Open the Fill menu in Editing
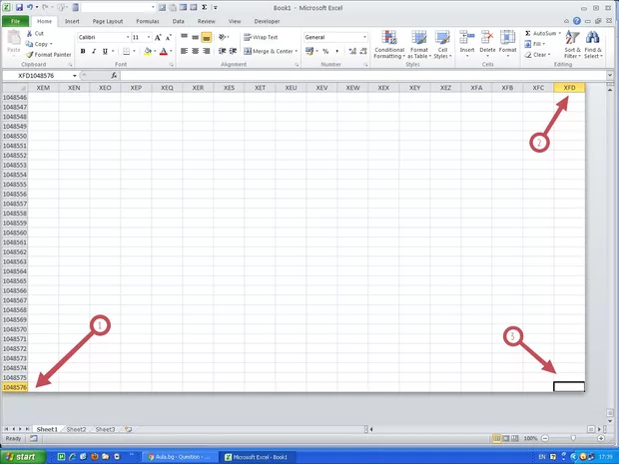The height and width of the screenshot is (464, 619). (x=535, y=44)
